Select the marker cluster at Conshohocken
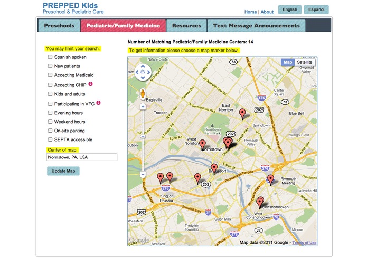The width and height of the screenshot is (367, 260). tap(260, 203)
